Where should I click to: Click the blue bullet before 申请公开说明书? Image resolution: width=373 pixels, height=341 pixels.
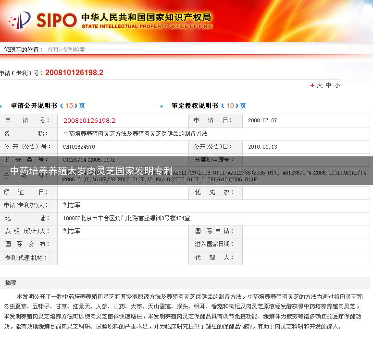1,106
